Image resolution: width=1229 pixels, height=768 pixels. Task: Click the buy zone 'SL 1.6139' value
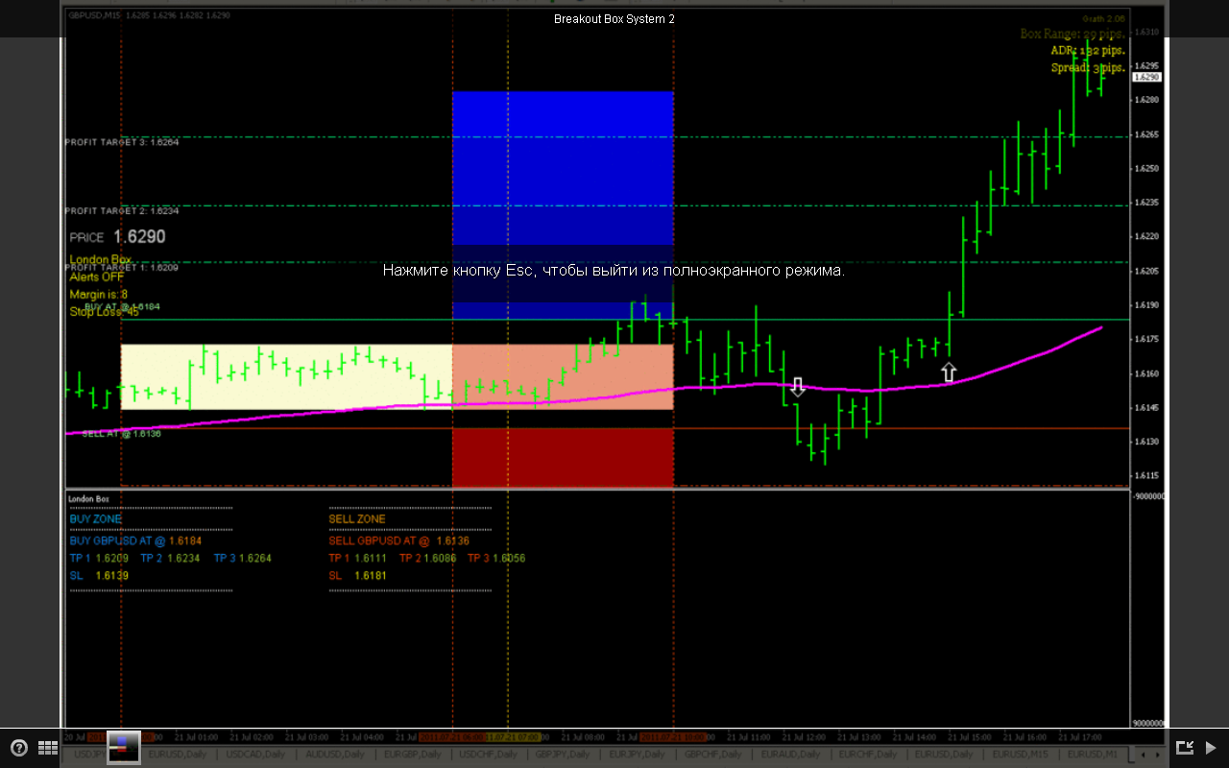(x=99, y=576)
